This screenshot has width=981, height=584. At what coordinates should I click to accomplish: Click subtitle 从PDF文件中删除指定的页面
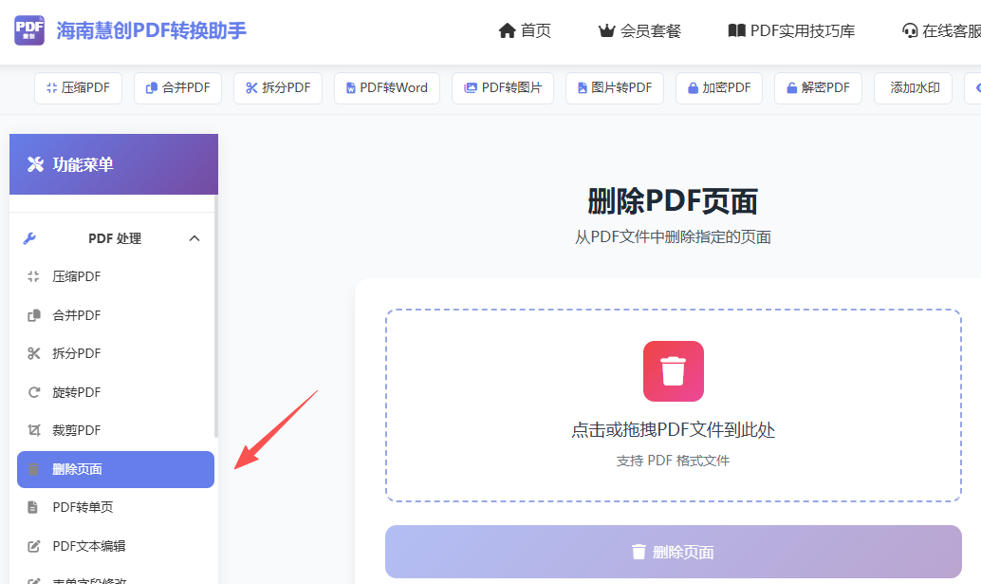pos(673,237)
